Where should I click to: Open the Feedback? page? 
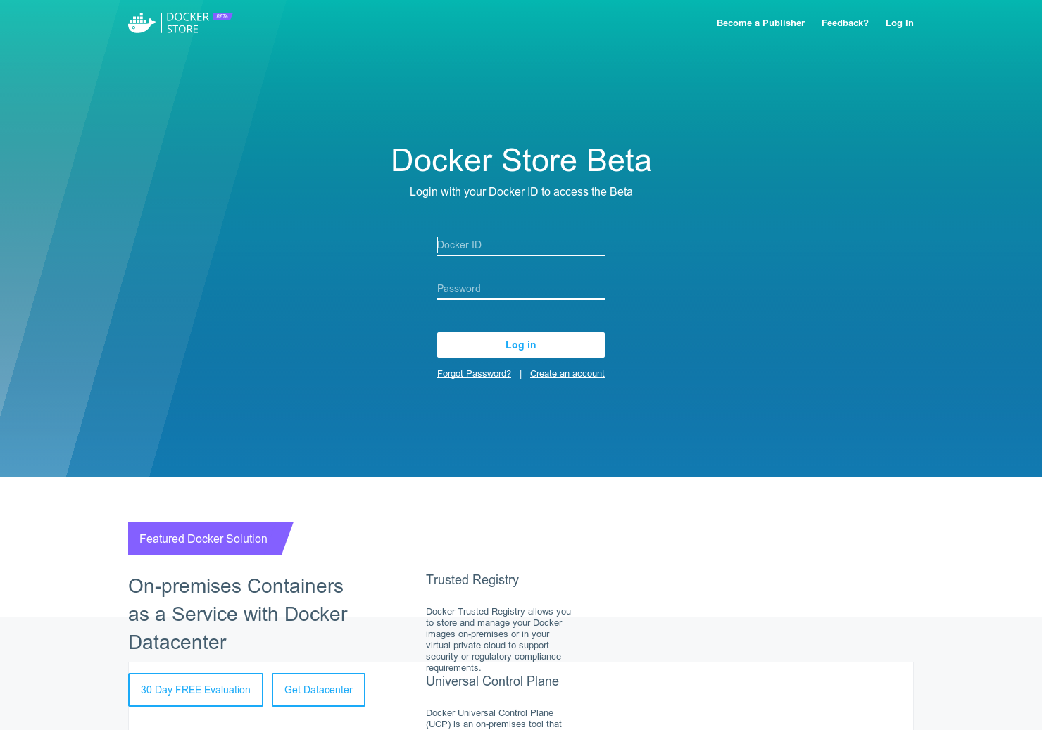[x=845, y=23]
